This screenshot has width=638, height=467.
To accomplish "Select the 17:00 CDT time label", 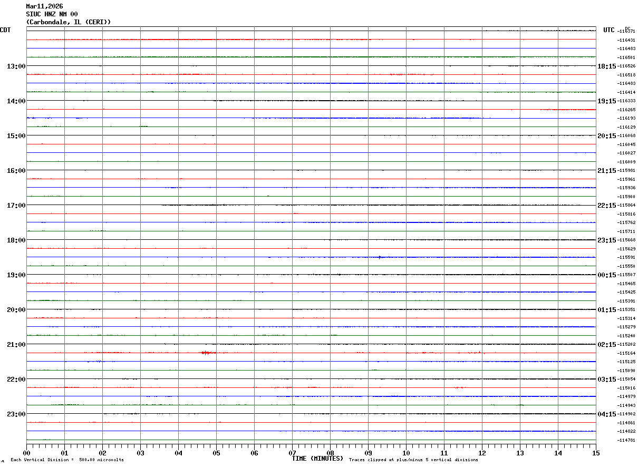I will [x=16, y=205].
